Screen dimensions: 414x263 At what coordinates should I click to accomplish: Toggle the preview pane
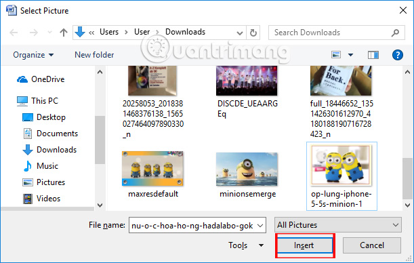coord(373,55)
